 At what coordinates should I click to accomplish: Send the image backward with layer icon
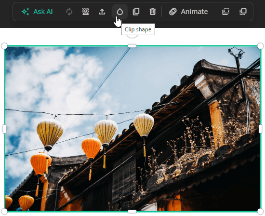(225, 12)
